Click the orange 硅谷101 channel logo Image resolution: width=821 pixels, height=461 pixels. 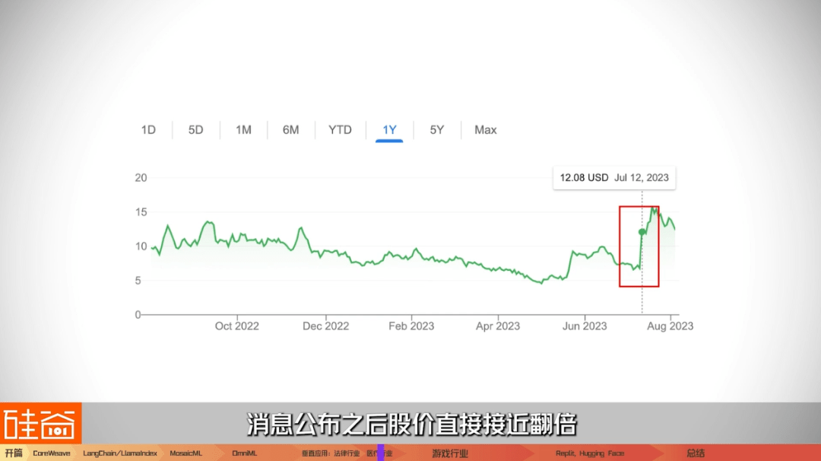point(40,423)
